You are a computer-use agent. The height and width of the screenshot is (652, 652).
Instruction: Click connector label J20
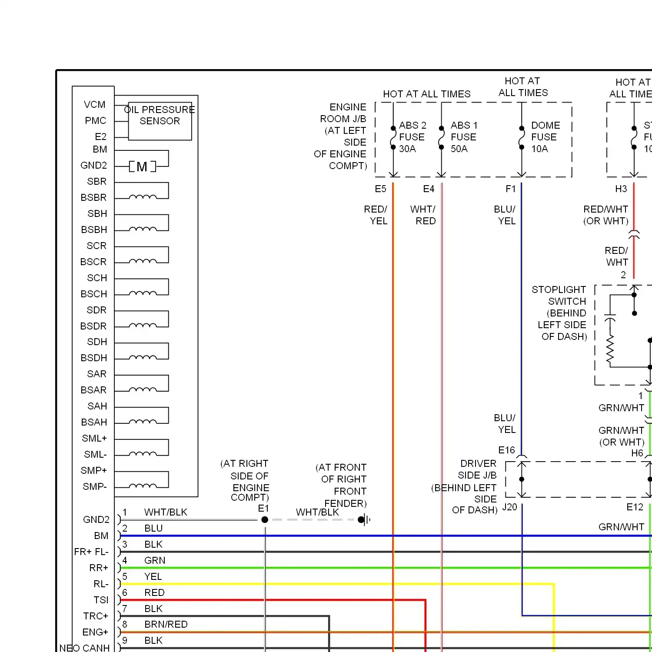coord(509,507)
